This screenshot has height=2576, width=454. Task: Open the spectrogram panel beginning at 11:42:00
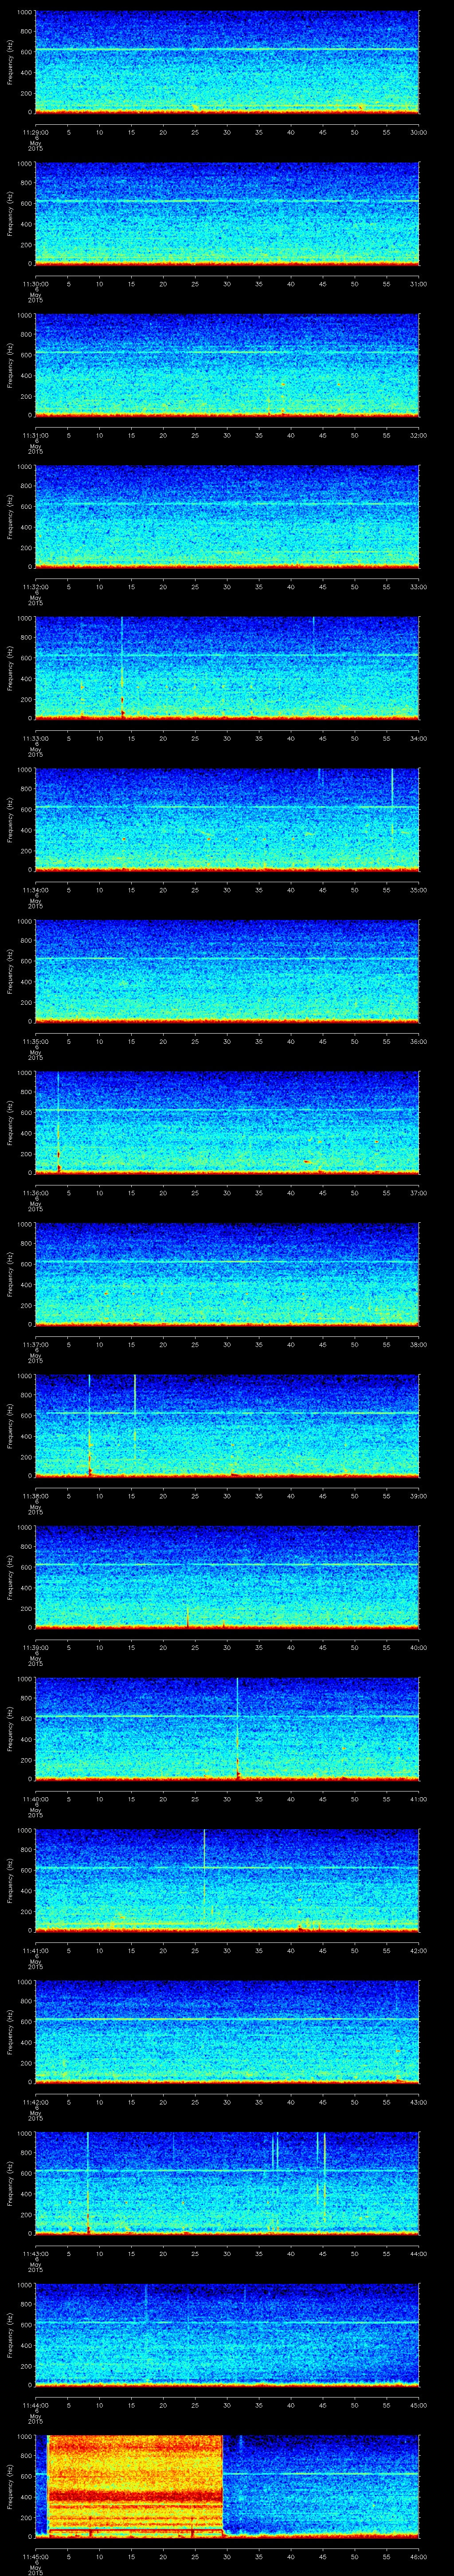tap(227, 2032)
